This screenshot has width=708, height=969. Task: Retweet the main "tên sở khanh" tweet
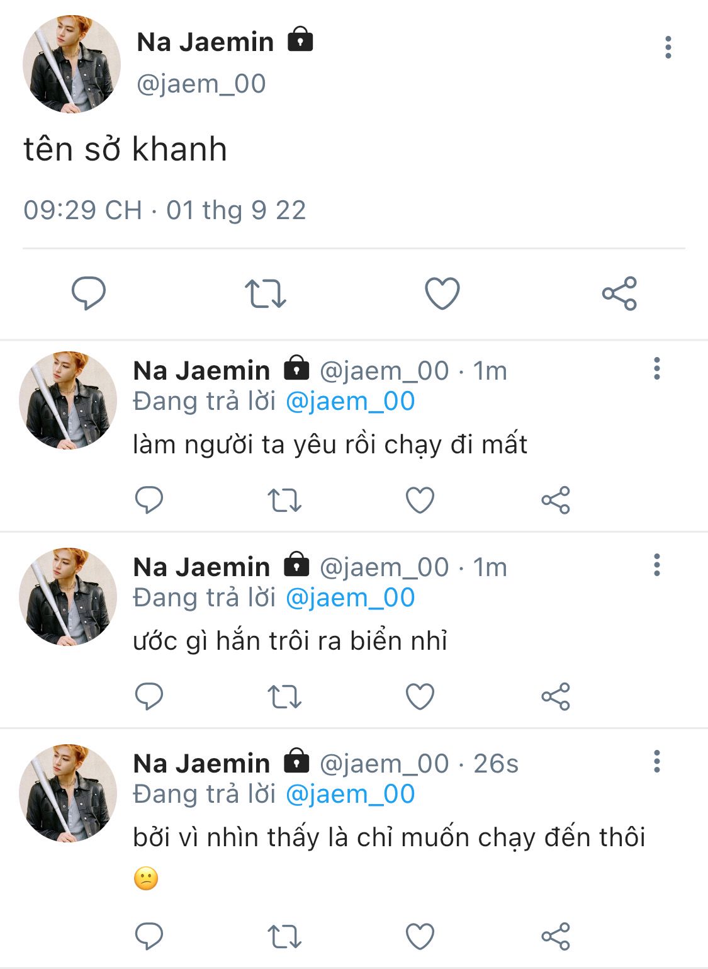[265, 293]
